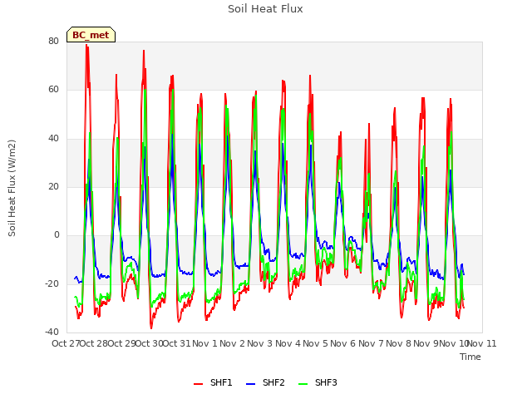
Task: Click the Oct 31 x-axis label
Action: [177, 343]
